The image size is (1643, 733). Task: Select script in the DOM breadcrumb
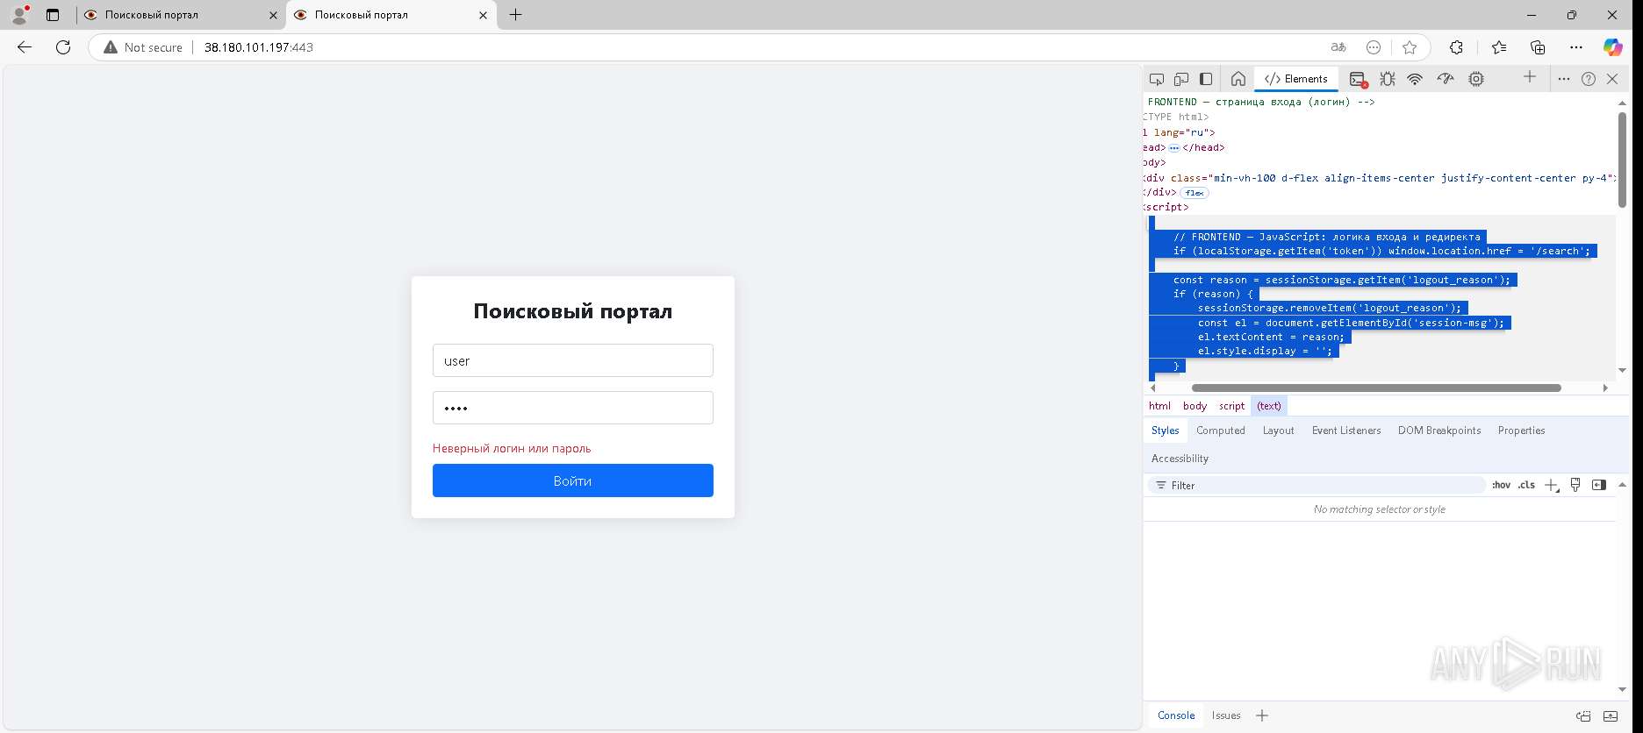(1231, 406)
